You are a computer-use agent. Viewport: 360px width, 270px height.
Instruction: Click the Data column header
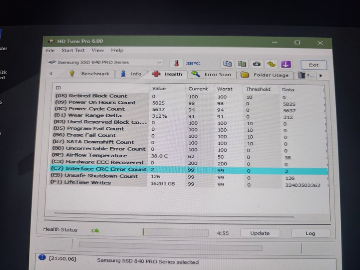point(300,90)
